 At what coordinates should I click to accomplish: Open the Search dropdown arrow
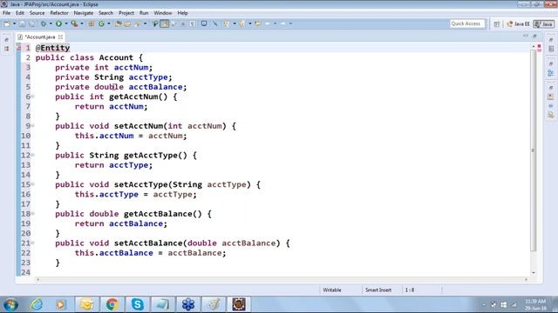click(145, 23)
